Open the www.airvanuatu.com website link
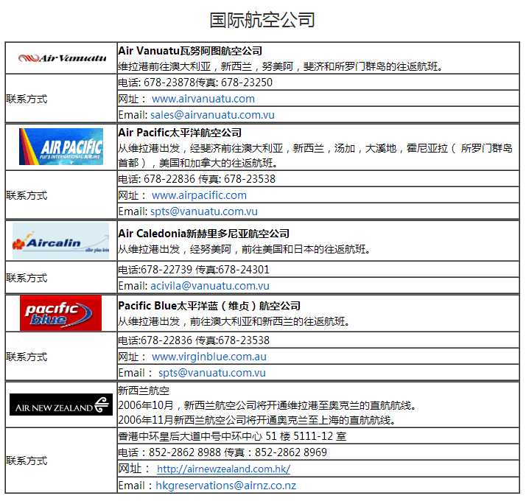The height and width of the screenshot is (504, 526). (203, 99)
